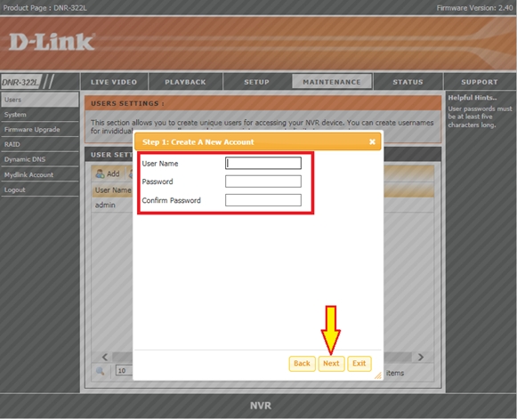
Task: Focus the Password field
Action: point(263,181)
